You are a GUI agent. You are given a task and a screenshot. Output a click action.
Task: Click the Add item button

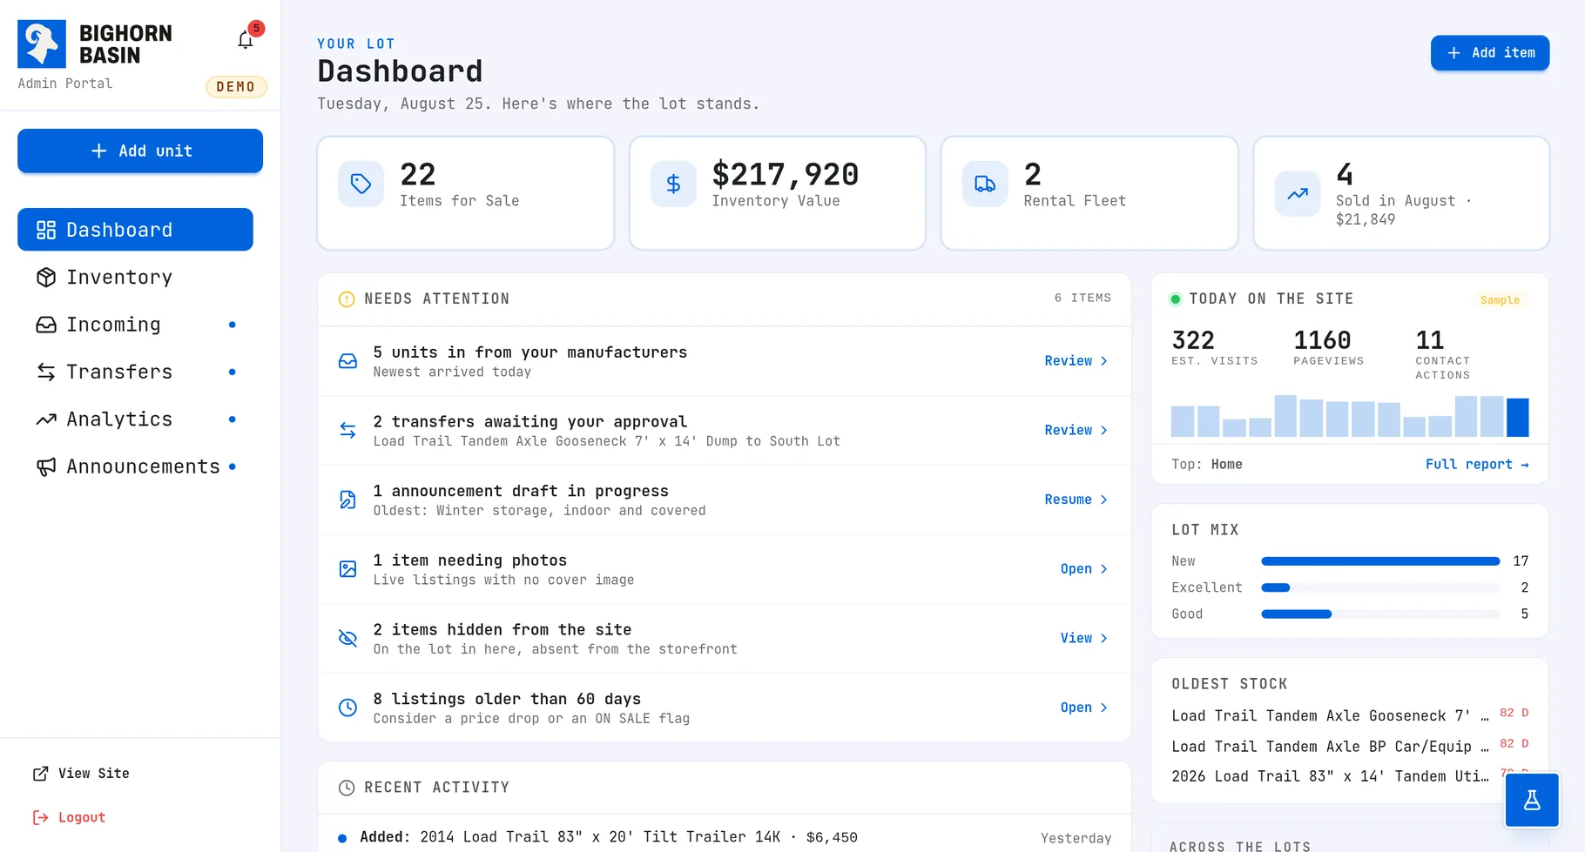(1489, 53)
